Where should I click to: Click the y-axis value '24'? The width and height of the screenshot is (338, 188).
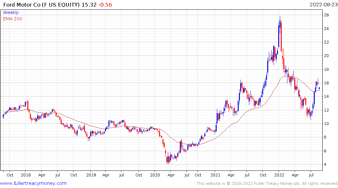326,29
